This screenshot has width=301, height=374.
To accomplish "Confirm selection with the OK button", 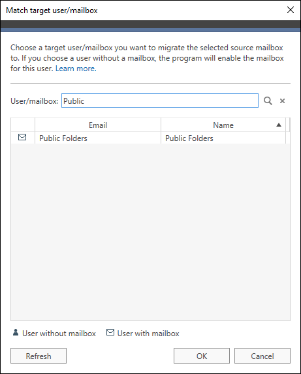I will 202,356.
